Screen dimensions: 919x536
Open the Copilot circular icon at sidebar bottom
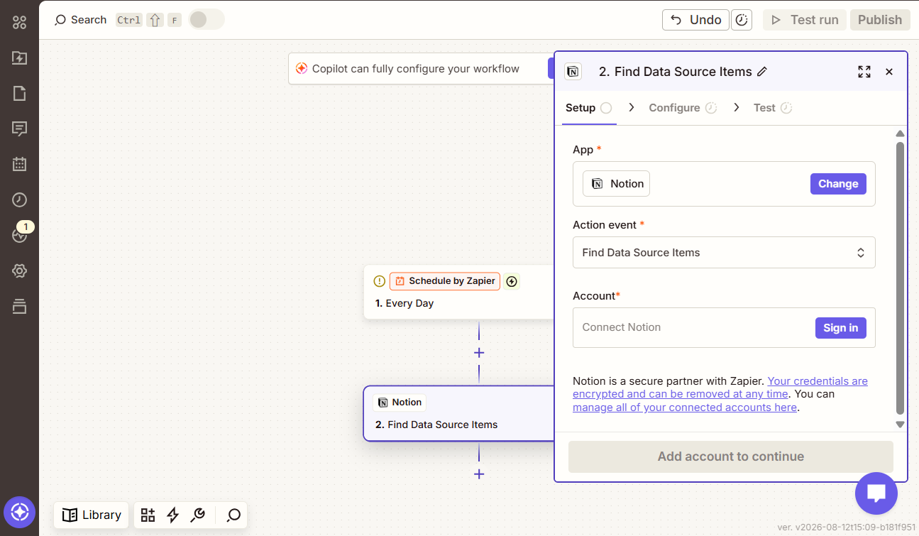click(x=19, y=512)
